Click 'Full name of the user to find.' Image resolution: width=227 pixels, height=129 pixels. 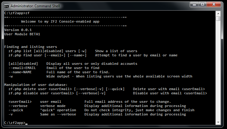pos(78,72)
